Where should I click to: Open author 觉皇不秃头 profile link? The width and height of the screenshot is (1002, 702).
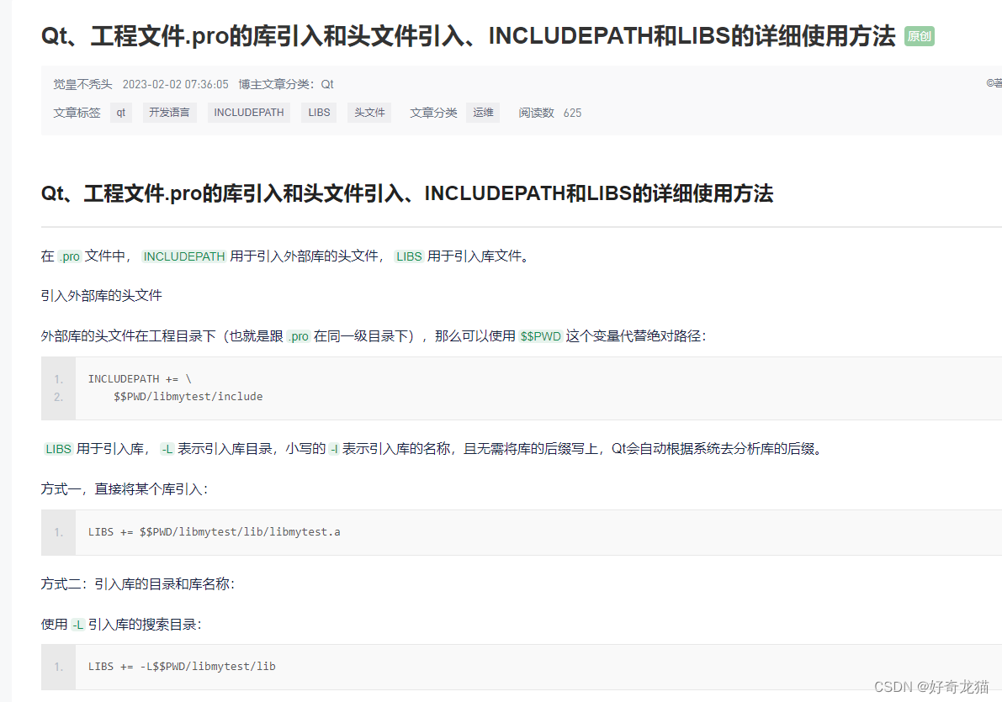tap(82, 84)
